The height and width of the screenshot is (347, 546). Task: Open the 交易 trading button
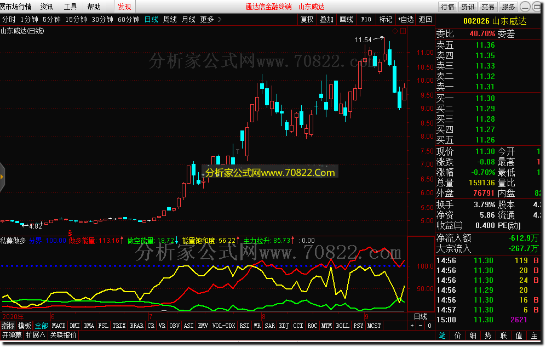point(488,7)
